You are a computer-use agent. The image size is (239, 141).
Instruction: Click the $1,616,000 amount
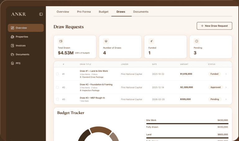click(x=186, y=74)
